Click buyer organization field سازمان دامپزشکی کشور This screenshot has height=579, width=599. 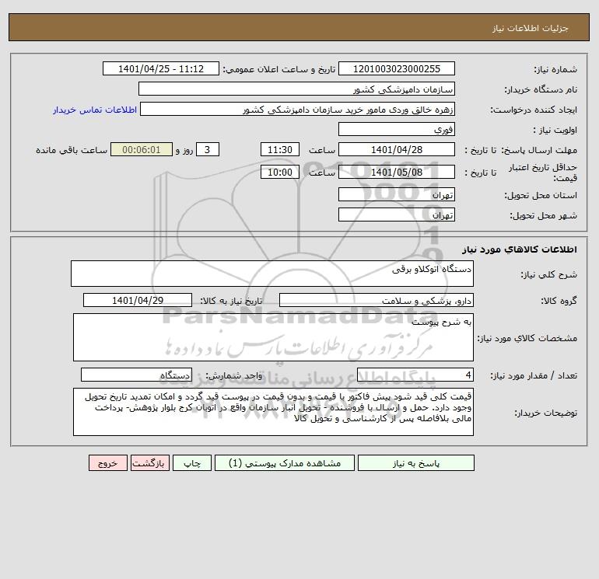click(x=296, y=89)
